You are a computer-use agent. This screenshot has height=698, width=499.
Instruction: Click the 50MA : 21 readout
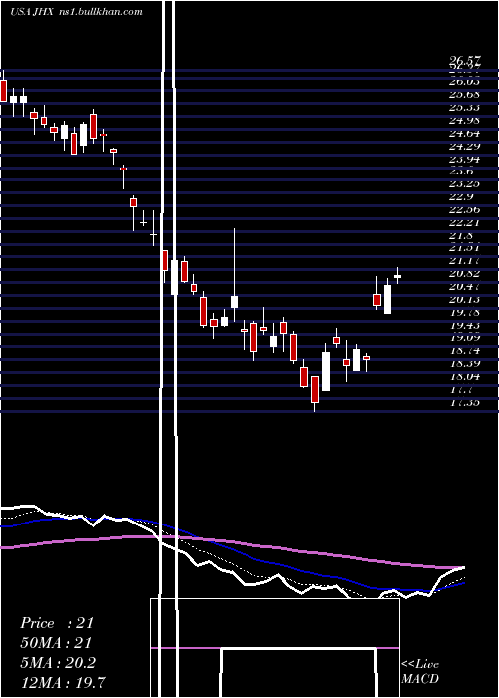point(56,643)
